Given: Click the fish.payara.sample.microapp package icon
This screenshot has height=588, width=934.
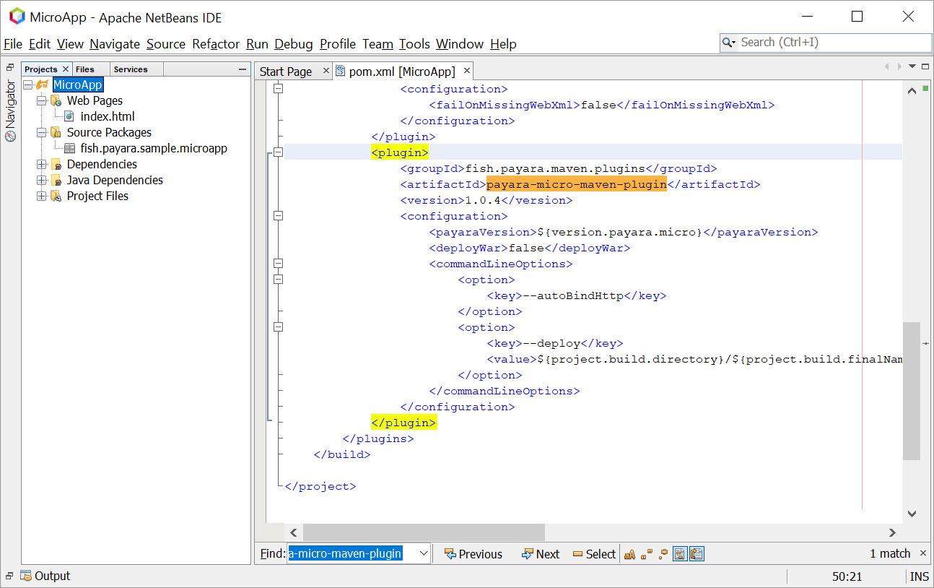Looking at the screenshot, I should tap(69, 149).
